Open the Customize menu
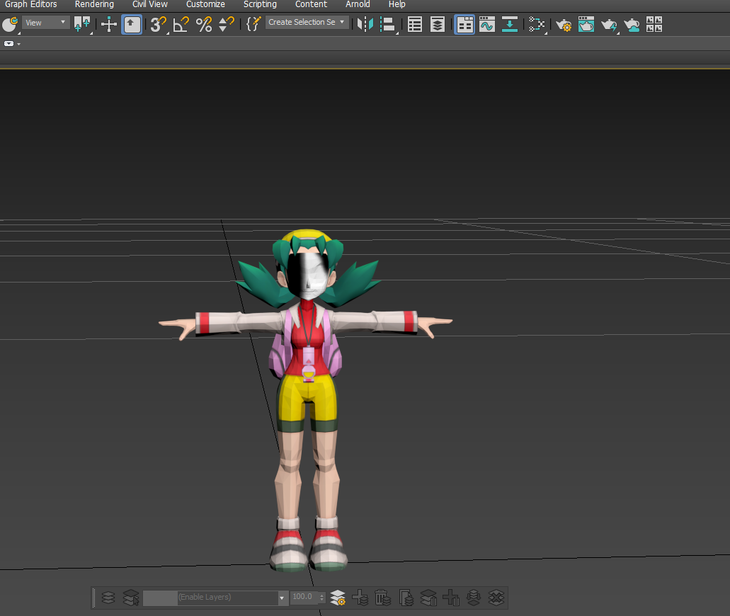Image resolution: width=730 pixels, height=616 pixels. (205, 4)
